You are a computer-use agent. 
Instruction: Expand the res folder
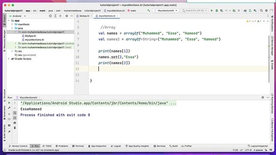pos(12,51)
